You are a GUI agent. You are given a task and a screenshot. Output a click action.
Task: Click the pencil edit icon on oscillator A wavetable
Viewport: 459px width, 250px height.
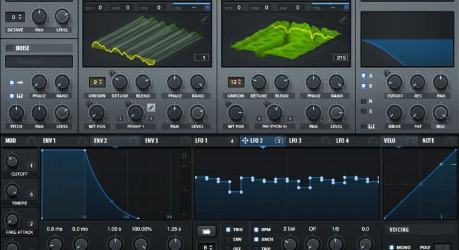point(204,20)
